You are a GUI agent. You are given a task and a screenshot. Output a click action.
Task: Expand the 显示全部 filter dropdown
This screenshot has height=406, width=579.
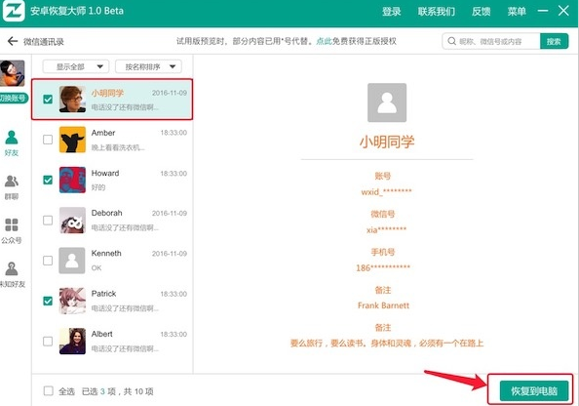[76, 66]
